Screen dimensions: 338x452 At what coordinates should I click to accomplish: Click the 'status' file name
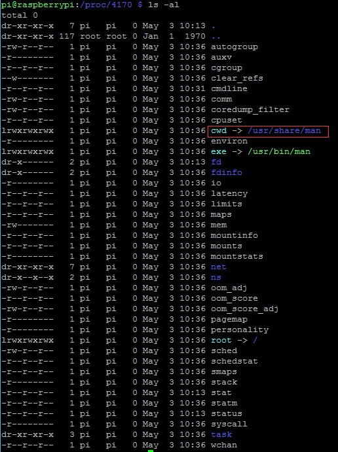[x=227, y=413]
